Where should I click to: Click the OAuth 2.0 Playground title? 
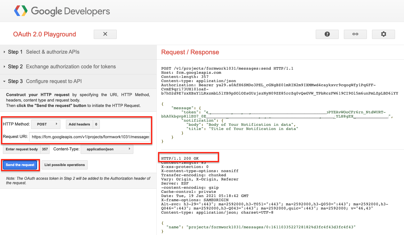(44, 34)
